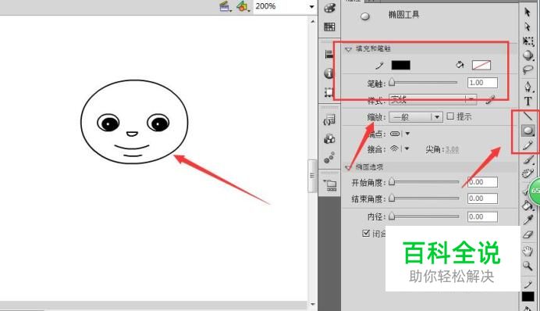The image size is (540, 311).
Task: Click the drawn face's left eye
Action: pyautogui.click(x=108, y=123)
